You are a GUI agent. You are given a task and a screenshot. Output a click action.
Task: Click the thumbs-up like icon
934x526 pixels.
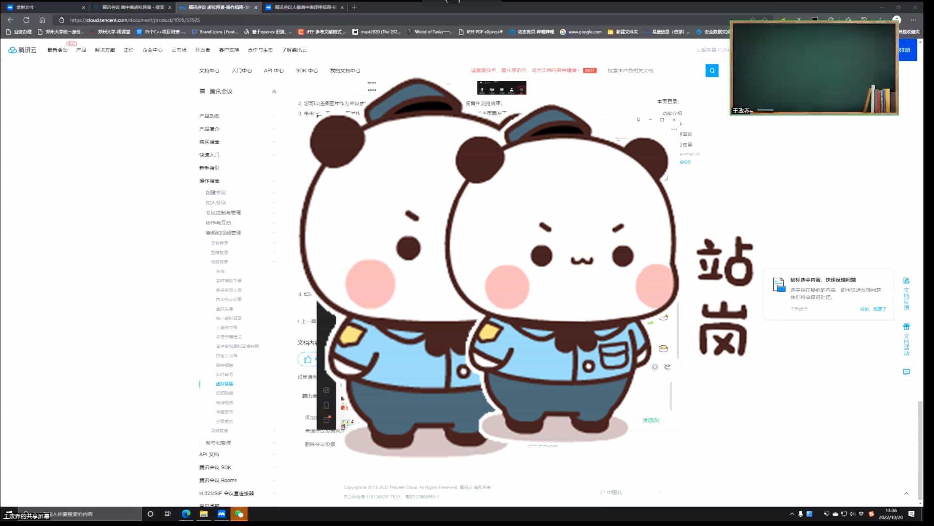click(x=307, y=359)
